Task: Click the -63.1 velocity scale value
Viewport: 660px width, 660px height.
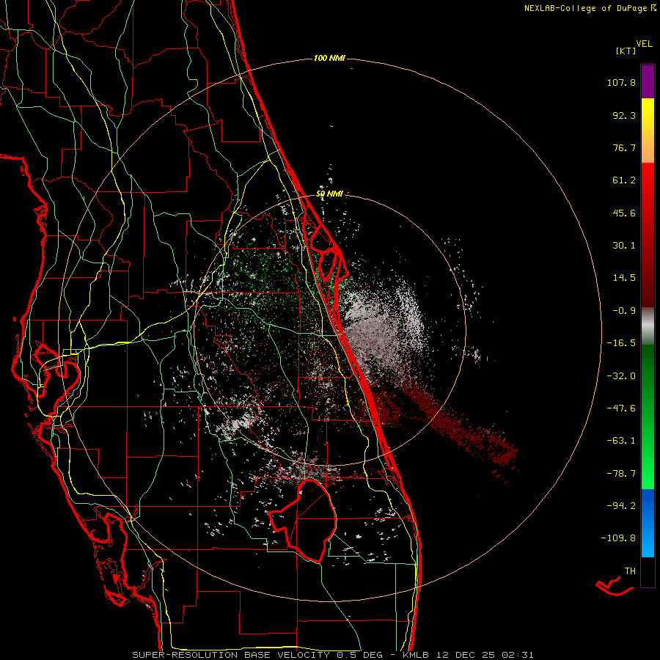Action: 621,441
